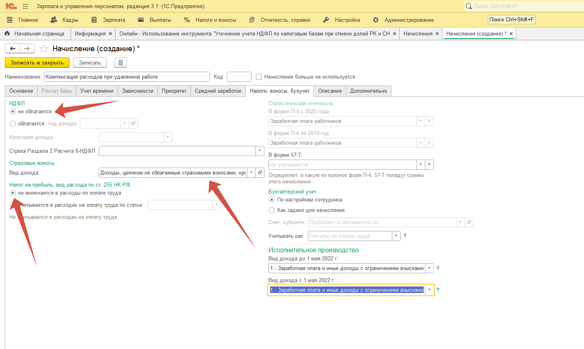Click help question mark beside Учитывать как
584x349 pixels.
tap(405, 236)
